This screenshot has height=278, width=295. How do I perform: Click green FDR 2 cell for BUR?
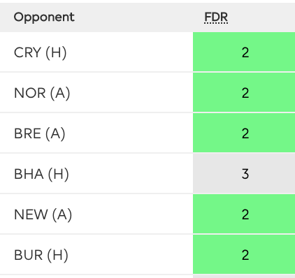[244, 254]
